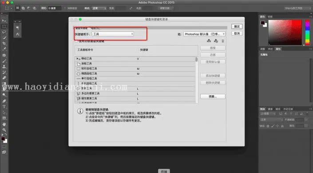Select the 多边形套索工具 row in list
313x173 pixels.
pyautogui.click(x=135, y=93)
